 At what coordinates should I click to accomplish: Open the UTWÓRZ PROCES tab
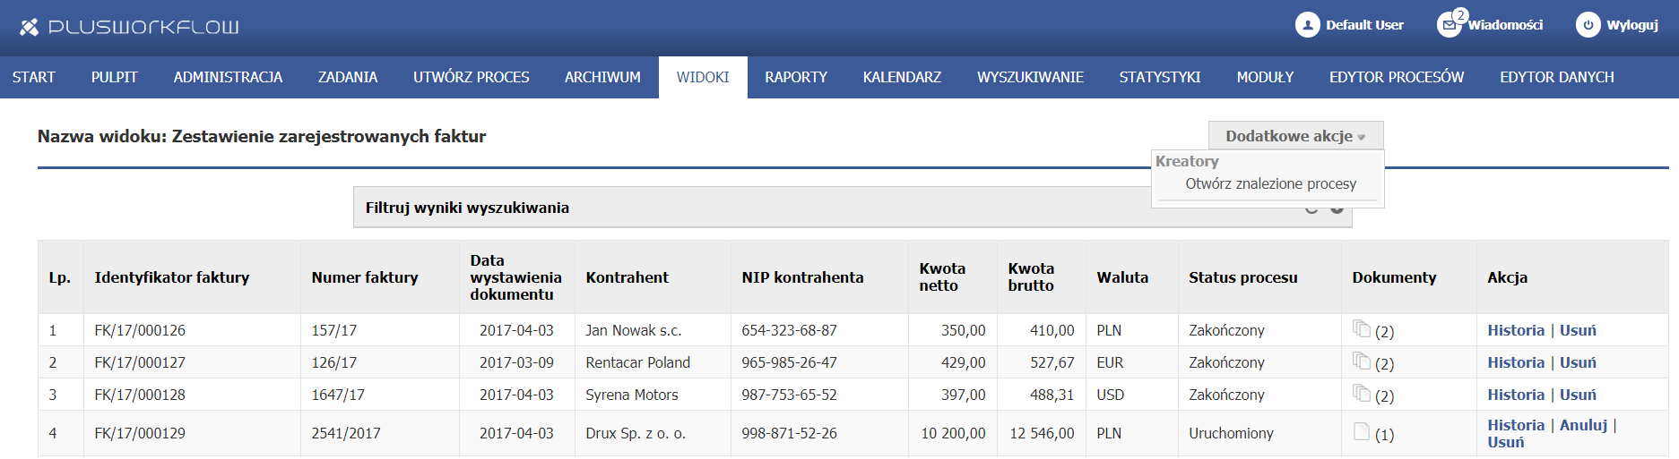tap(471, 78)
